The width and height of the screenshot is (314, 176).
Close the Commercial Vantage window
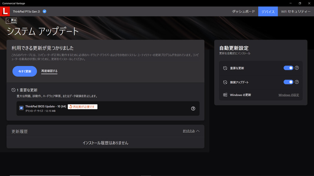click(309, 3)
